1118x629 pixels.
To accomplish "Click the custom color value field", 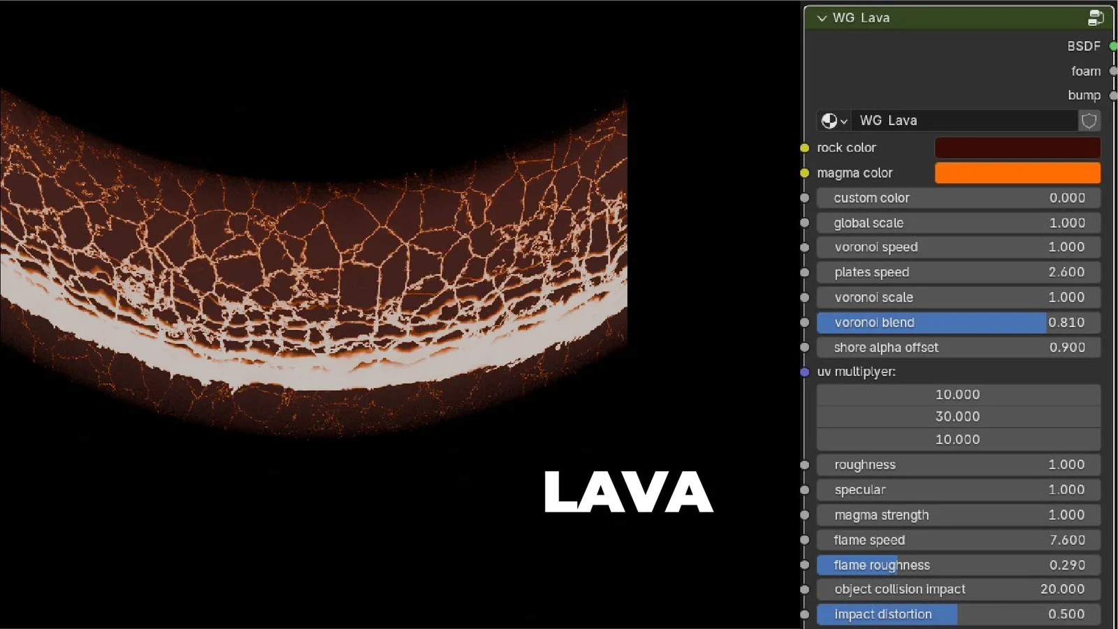I will tap(957, 198).
